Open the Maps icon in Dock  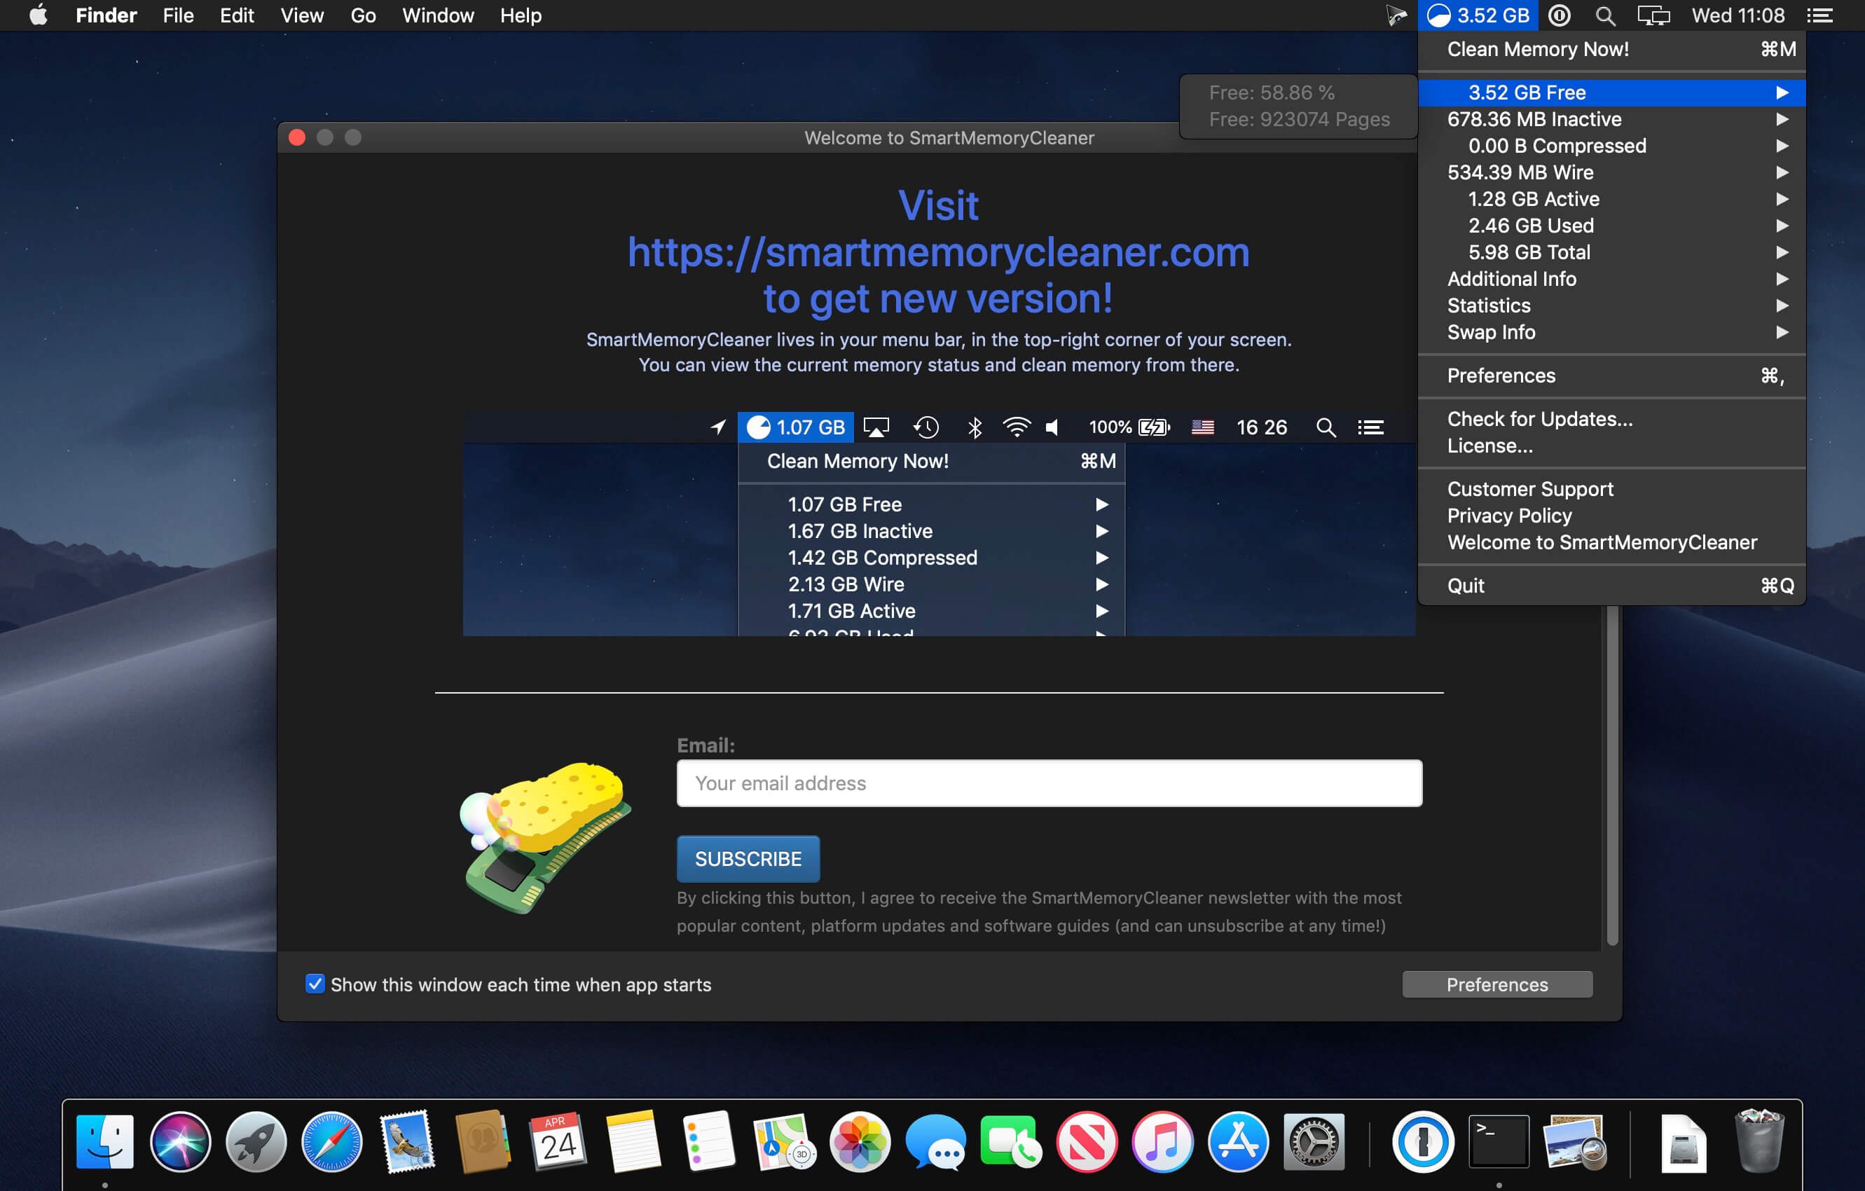785,1141
